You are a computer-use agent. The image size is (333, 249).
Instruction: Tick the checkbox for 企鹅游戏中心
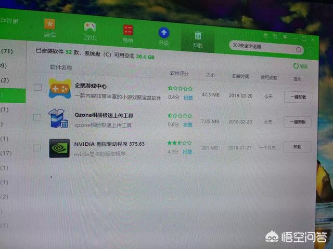coord(37,87)
